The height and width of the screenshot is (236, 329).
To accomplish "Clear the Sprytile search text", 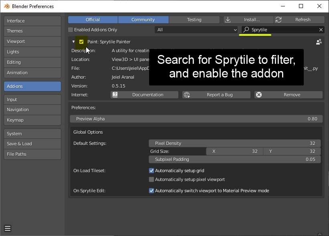I will click(x=321, y=30).
